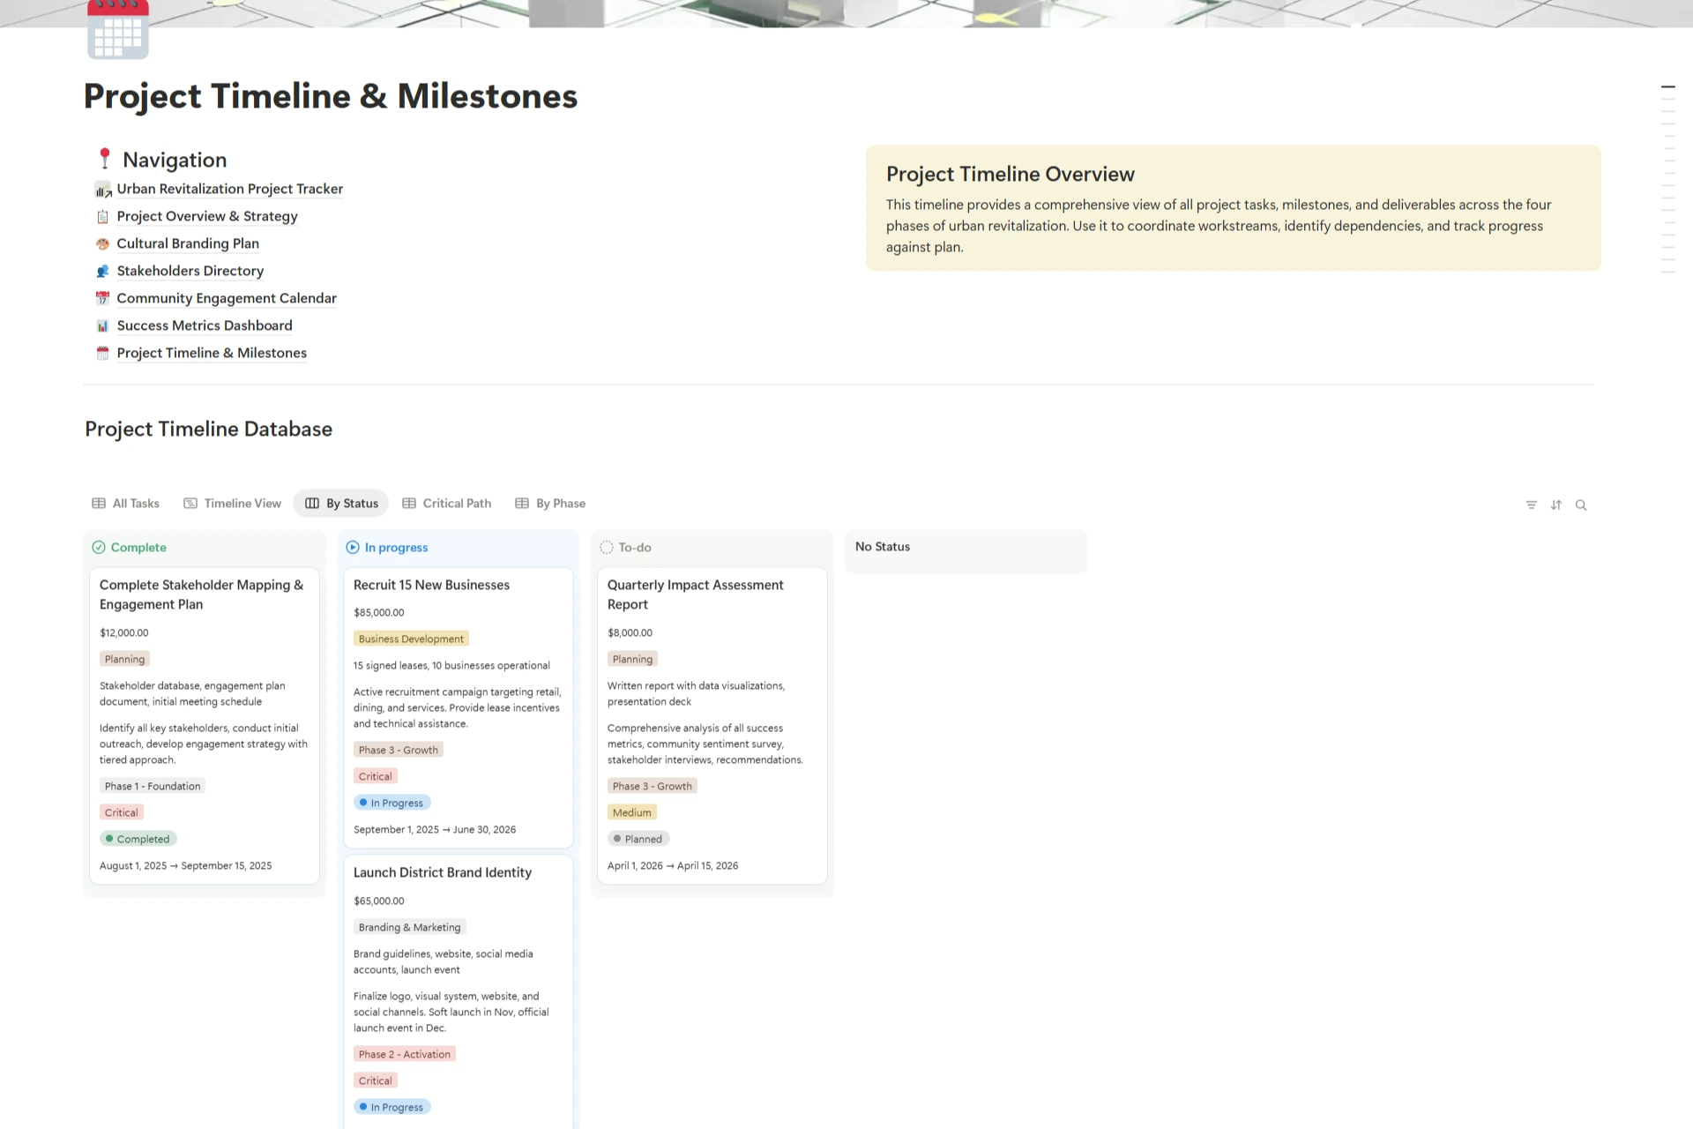
Task: Open Community Engagement Calendar link
Action: click(226, 298)
